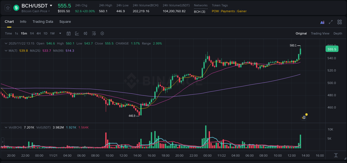The image size is (347, 163).
Task: Switch to the Trading Data tab
Action: click(x=43, y=22)
